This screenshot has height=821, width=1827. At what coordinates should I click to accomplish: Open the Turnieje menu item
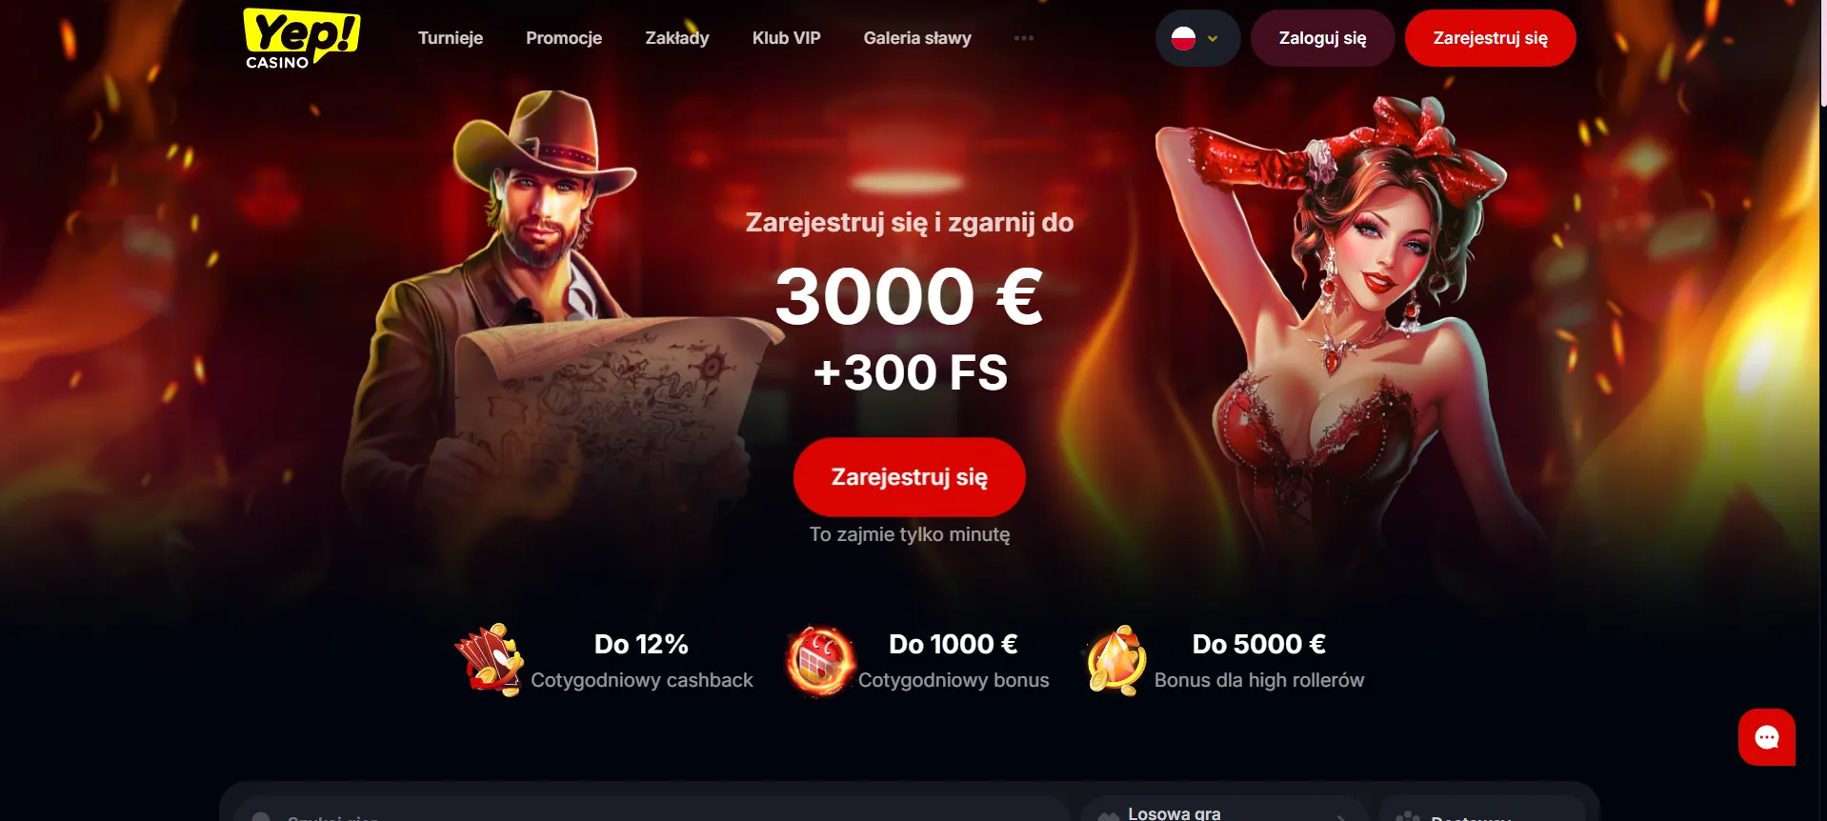451,38
